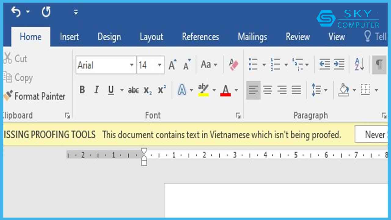Open the Mailings tab

252,37
